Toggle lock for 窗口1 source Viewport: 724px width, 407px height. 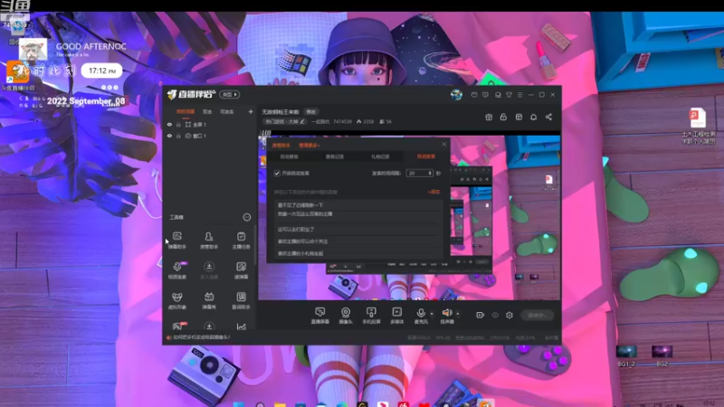click(x=178, y=137)
